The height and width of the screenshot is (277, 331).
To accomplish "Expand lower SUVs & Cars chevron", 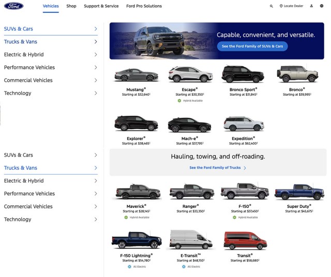I will tap(96, 155).
